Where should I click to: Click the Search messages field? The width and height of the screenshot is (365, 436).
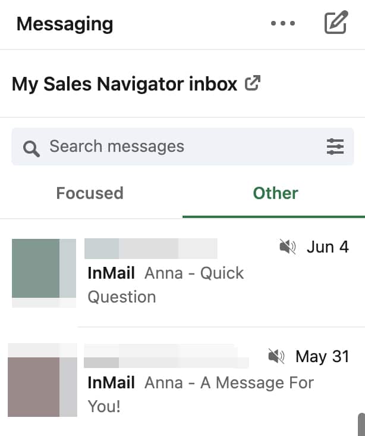[x=182, y=147]
